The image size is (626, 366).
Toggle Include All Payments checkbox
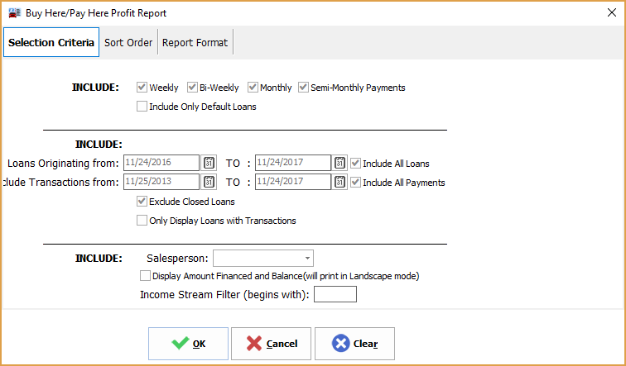(356, 183)
